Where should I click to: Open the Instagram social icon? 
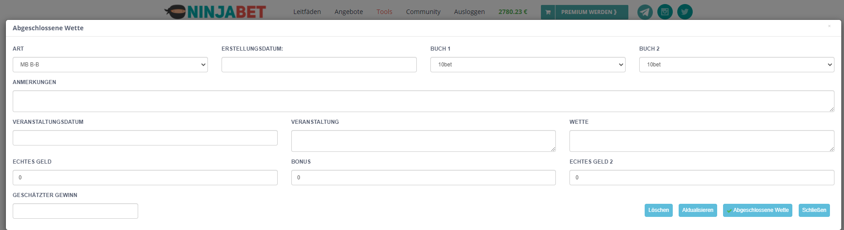[x=665, y=12]
